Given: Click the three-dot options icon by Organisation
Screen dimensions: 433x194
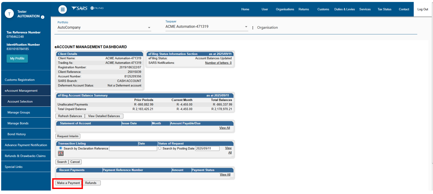Looking at the screenshot, I should pos(253,28).
